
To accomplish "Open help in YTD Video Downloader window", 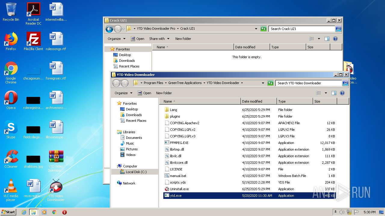I will pyautogui.click(x=342, y=93).
